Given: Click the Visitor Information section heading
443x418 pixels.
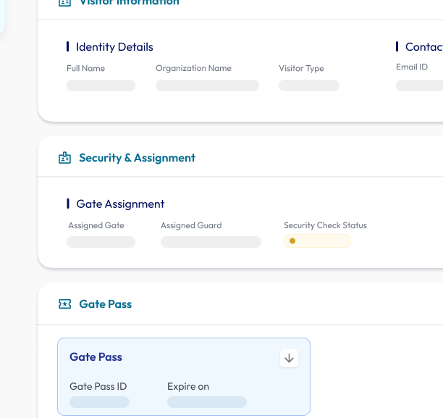Looking at the screenshot, I should pos(129,3).
